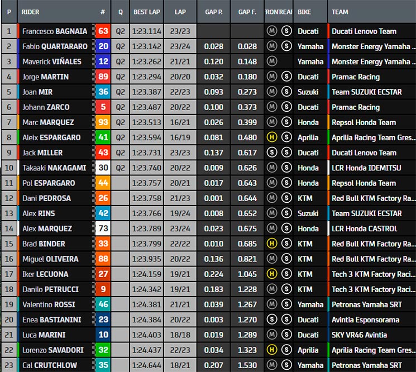416x372 pixels.
Task: Click the gap to first value 1.530
Action: (x=247, y=365)
